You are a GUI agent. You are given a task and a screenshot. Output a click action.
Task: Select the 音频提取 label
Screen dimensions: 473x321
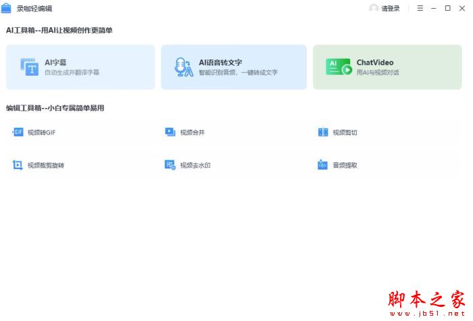coord(345,166)
